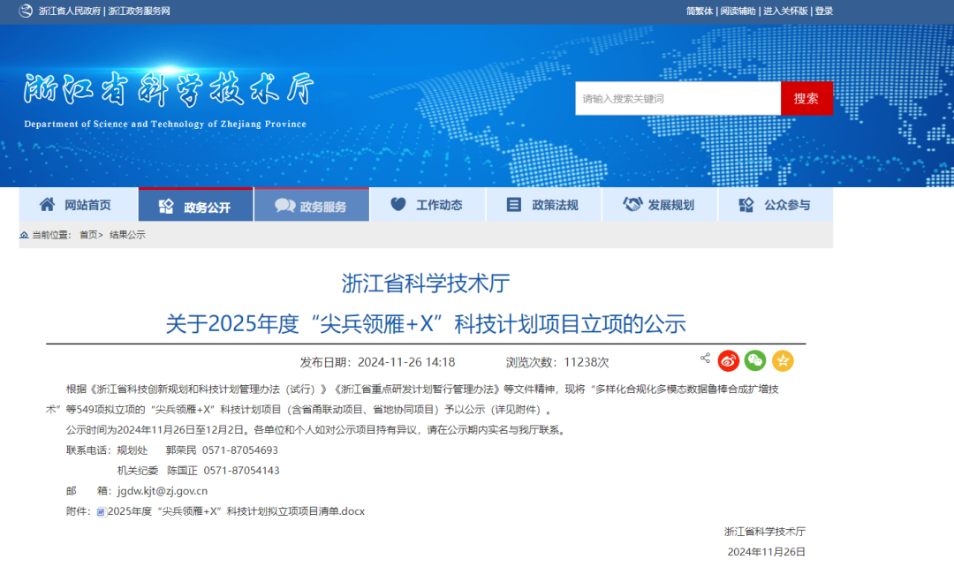Open the 工作动态 nav tab
Screen dimensions: 954x582
pos(428,204)
